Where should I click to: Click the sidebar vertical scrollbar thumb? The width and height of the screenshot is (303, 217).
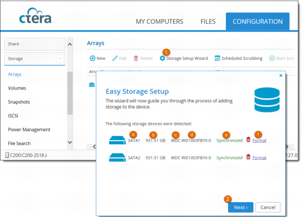pos(70,93)
